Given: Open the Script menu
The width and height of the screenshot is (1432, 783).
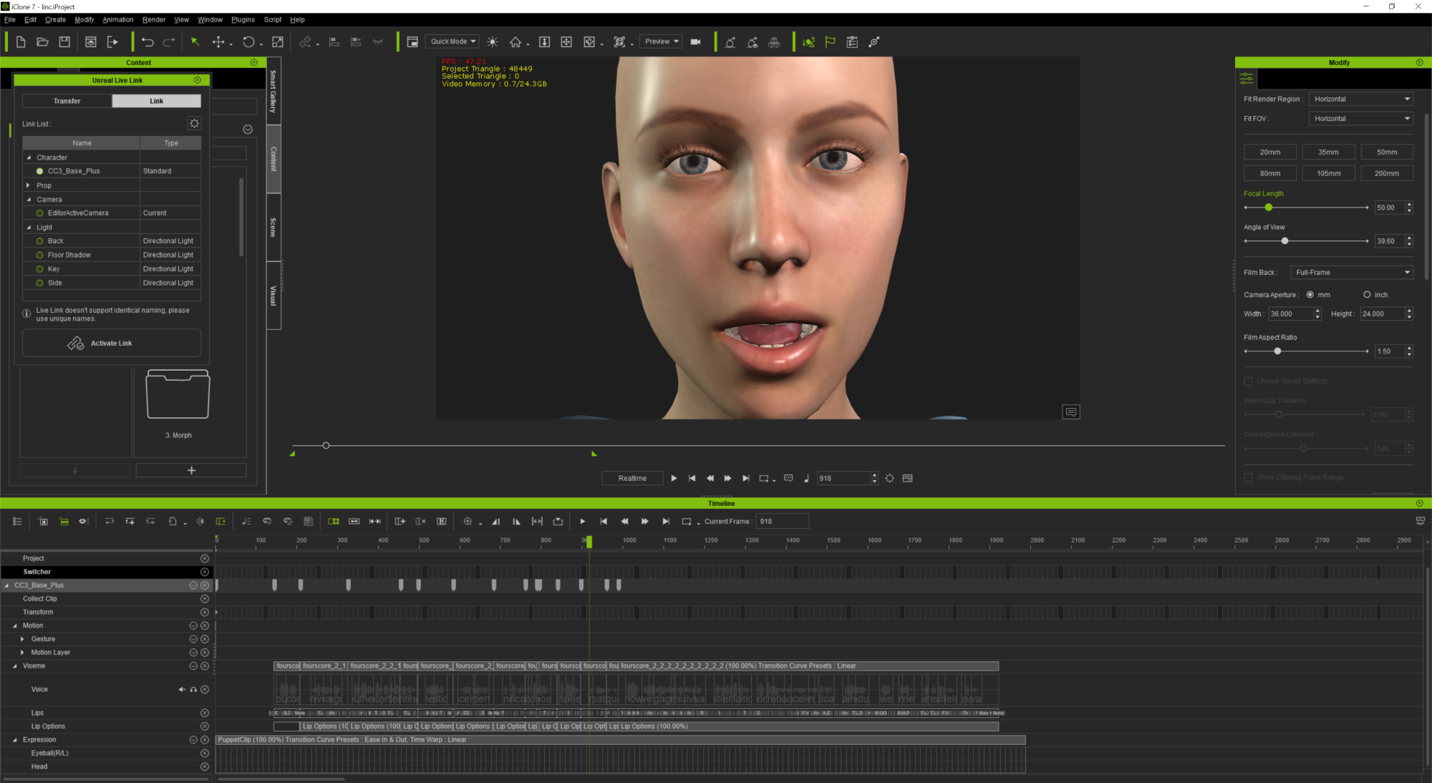Looking at the screenshot, I should [x=273, y=19].
